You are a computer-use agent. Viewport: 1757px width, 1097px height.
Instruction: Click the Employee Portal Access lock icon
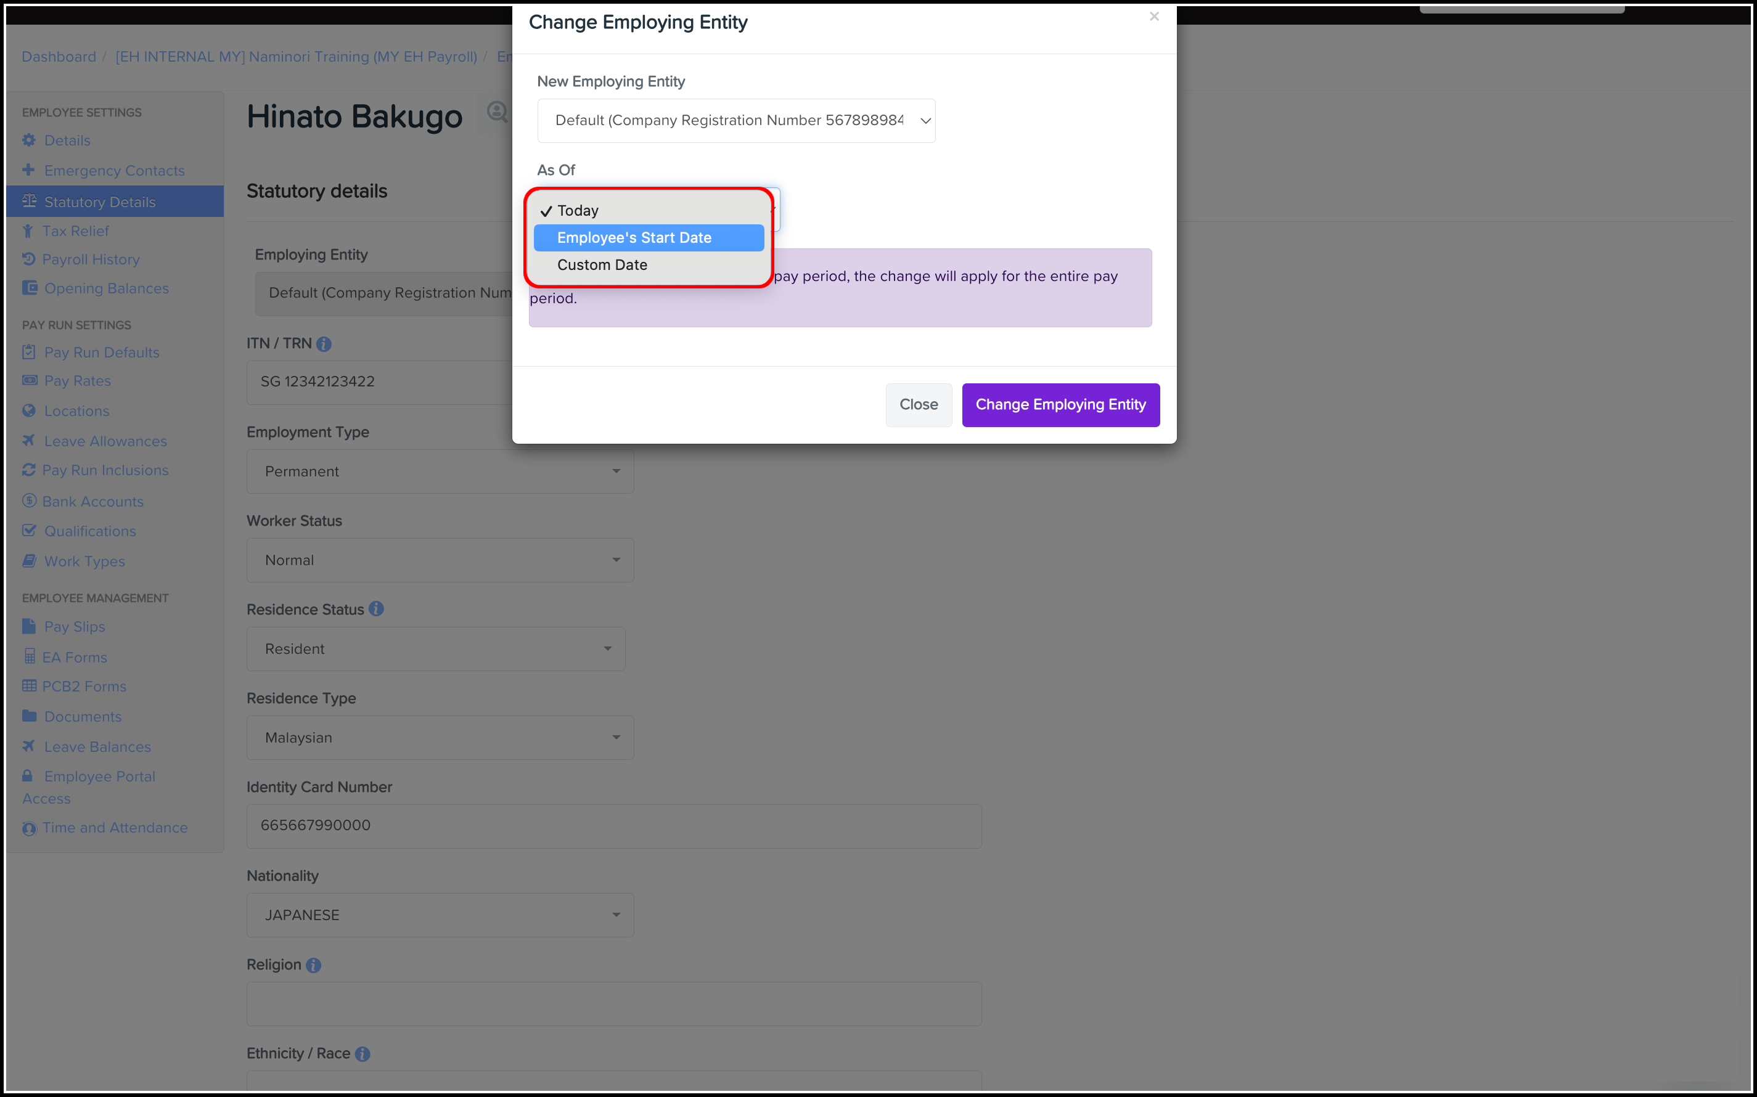29,775
